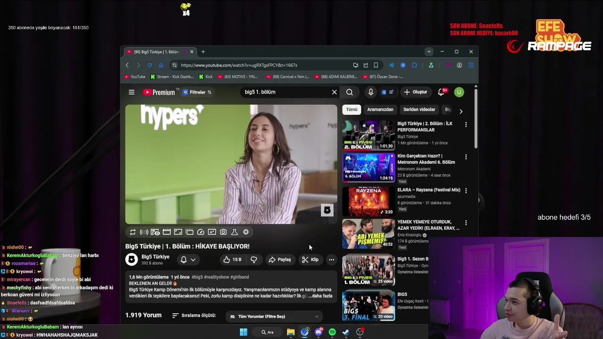Click the sparkle video-filter icon under player

212,232
